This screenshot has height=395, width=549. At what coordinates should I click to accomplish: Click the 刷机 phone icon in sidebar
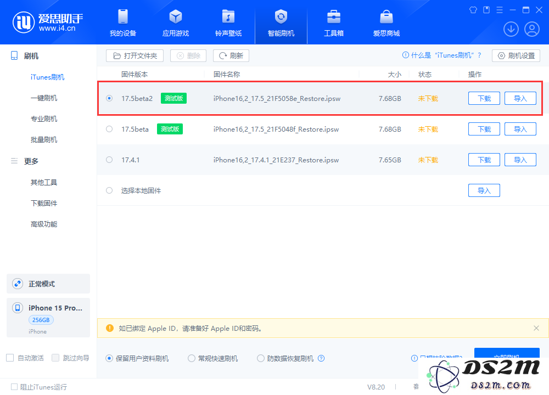coord(14,55)
